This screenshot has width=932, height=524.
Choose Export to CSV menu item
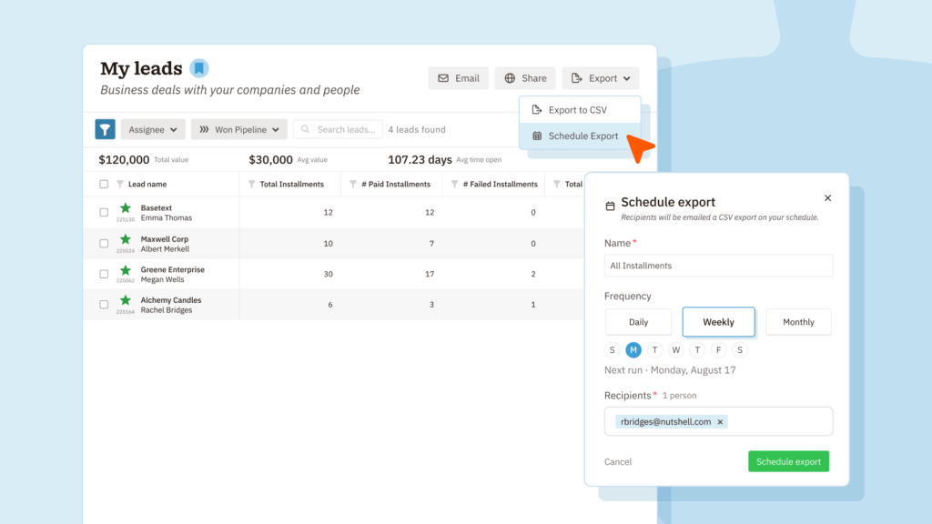coord(580,110)
